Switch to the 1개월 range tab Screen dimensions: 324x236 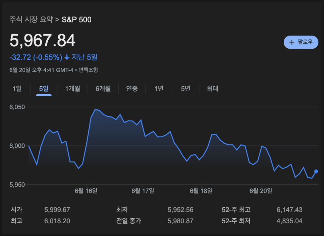72,89
